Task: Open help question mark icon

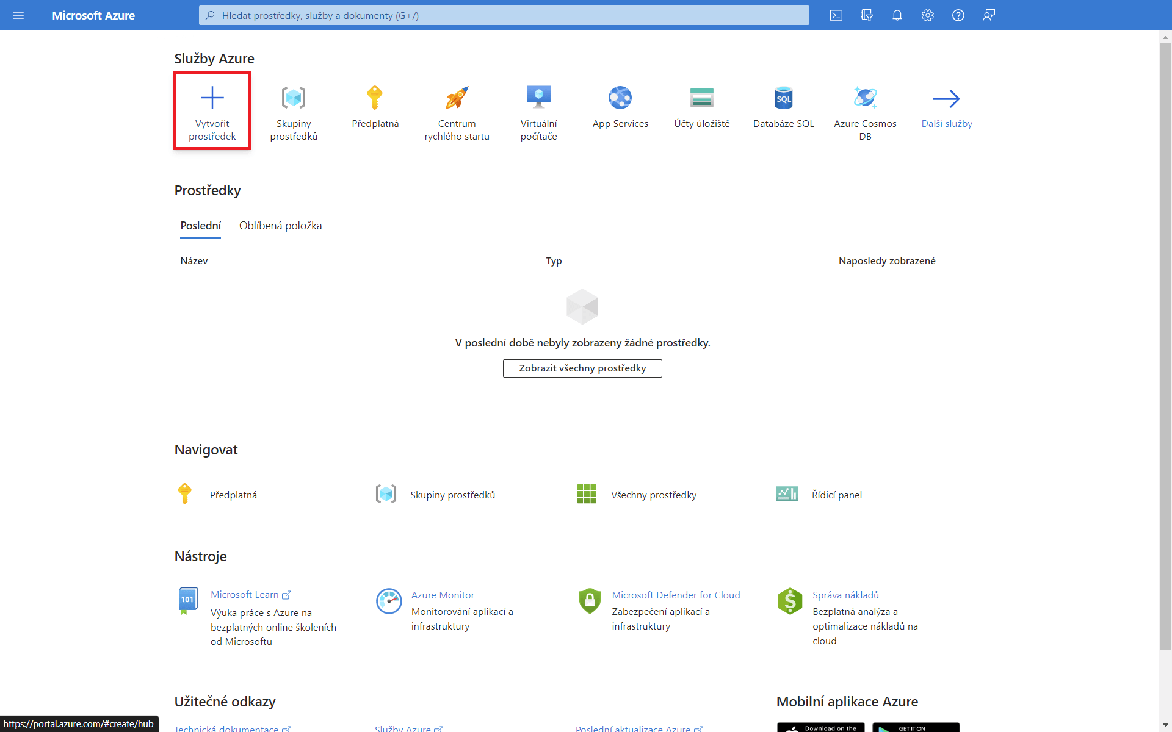Action: click(x=958, y=15)
